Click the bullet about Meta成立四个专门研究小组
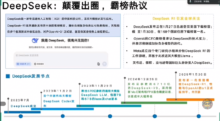Screen dimensions: 220x121 click(x=171, y=53)
